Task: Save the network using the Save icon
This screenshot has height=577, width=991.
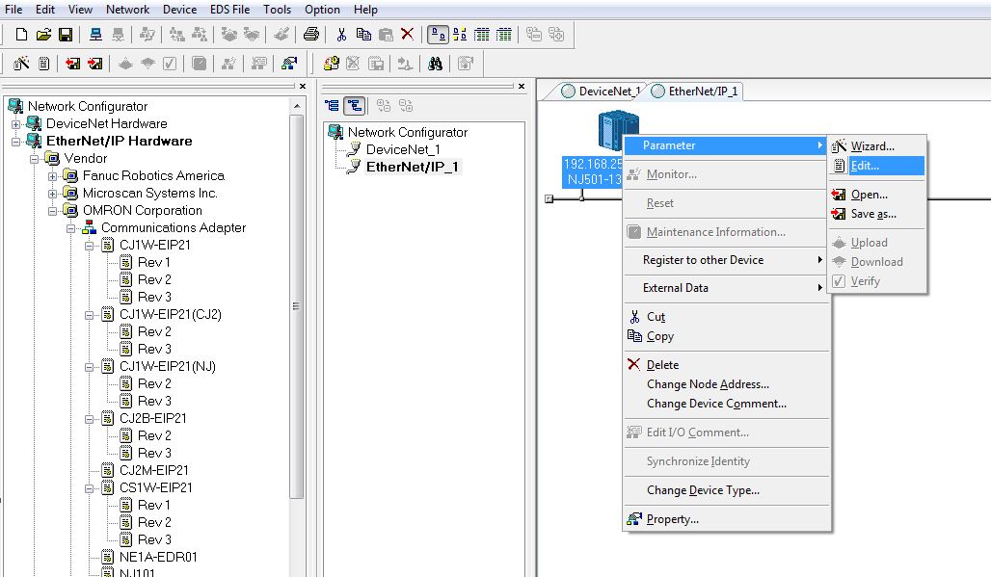Action: pos(66,34)
